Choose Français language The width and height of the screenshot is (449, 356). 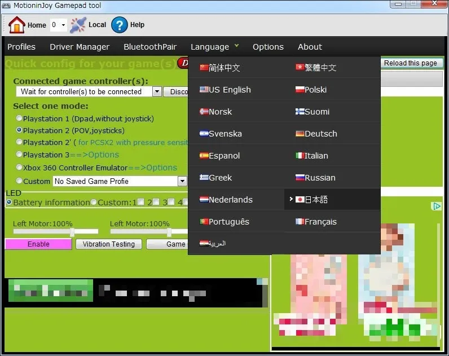[332, 222]
